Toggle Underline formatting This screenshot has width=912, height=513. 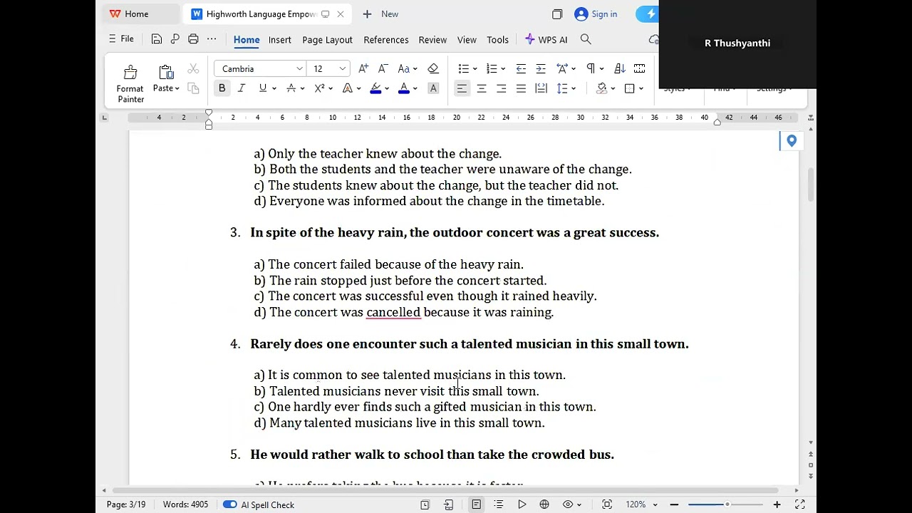263,88
